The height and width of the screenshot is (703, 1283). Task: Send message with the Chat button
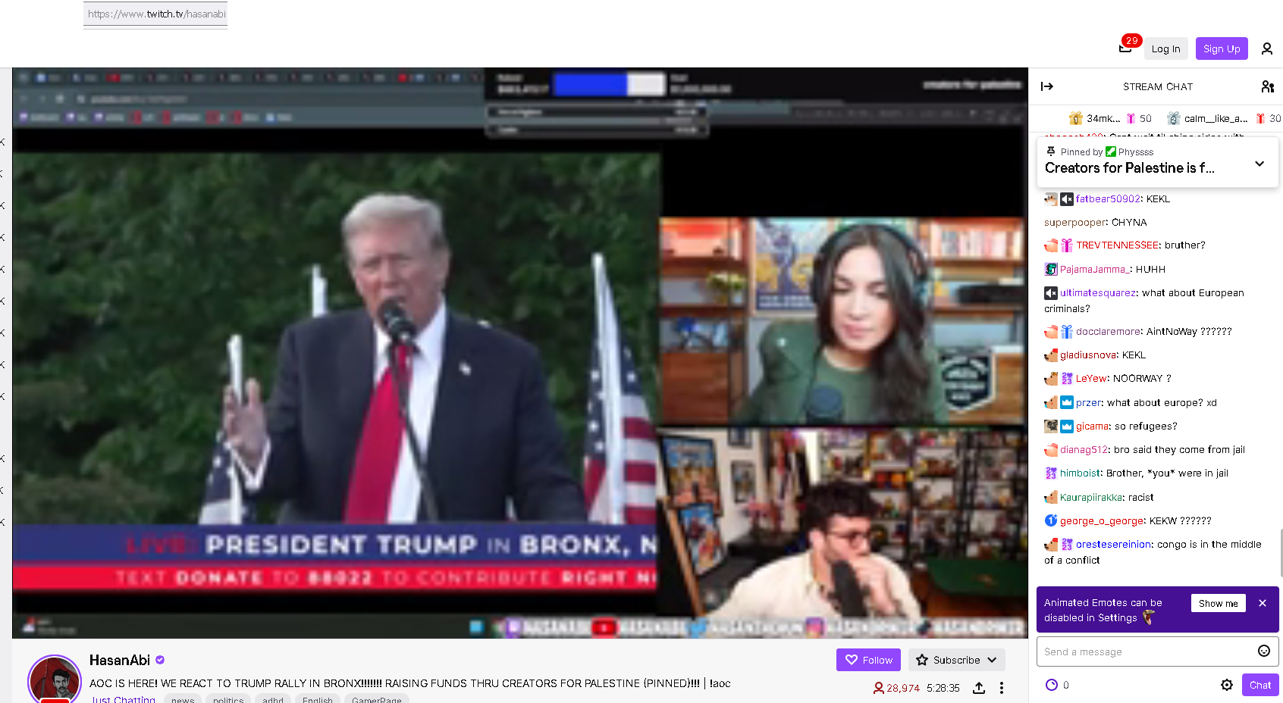1260,685
